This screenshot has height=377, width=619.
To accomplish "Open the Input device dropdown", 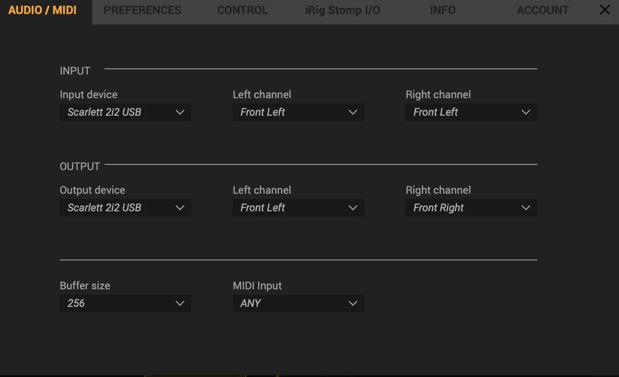I will pos(125,112).
